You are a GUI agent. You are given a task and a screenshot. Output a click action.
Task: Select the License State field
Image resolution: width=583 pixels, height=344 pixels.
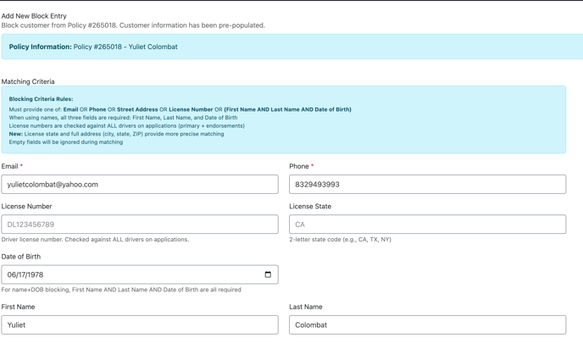[x=427, y=225]
